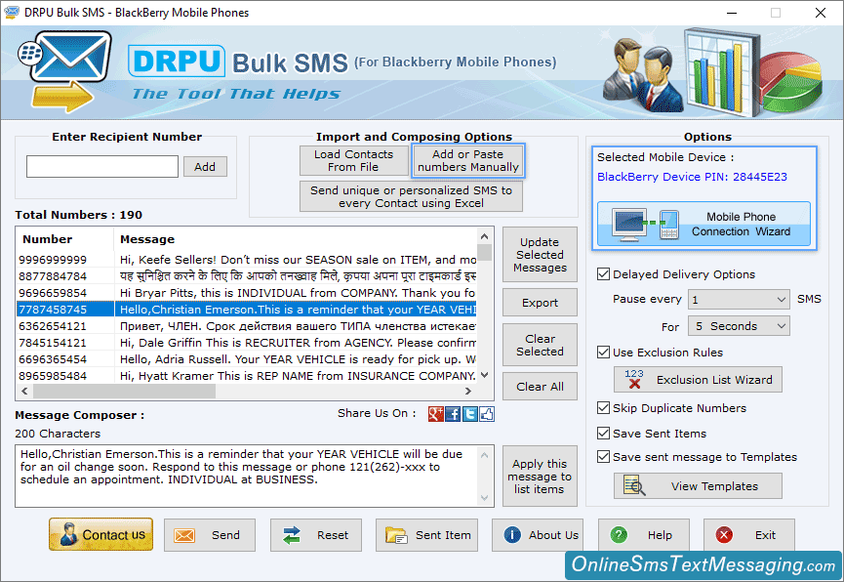Click the message list scroll-up arrow
Image resolution: width=844 pixels, height=582 pixels.
tap(484, 236)
